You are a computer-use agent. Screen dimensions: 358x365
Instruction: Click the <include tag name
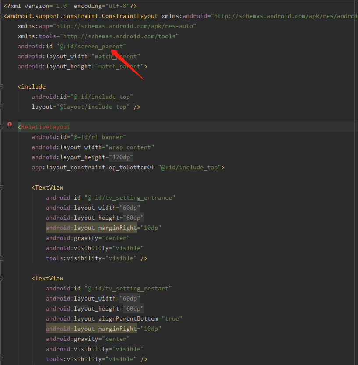click(x=32, y=86)
